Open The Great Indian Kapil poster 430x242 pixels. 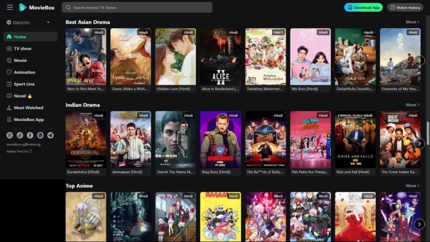[400, 139]
